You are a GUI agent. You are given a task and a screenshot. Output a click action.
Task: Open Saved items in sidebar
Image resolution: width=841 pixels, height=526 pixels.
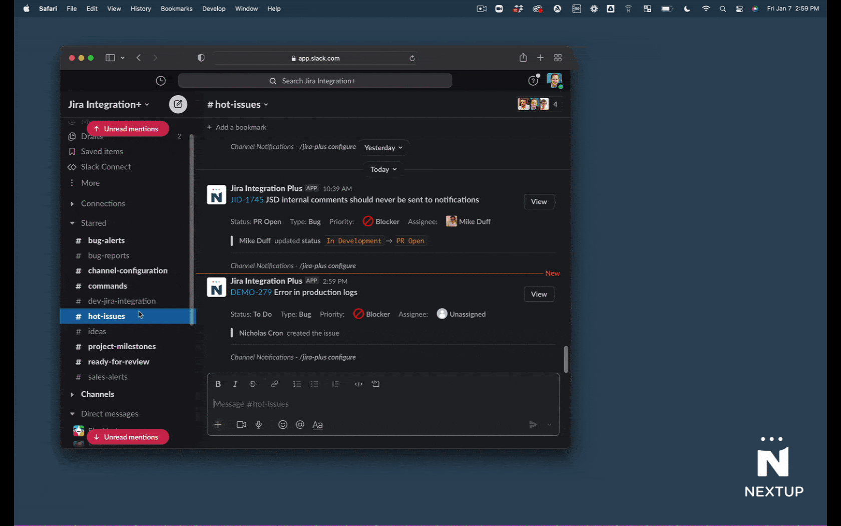(x=102, y=151)
